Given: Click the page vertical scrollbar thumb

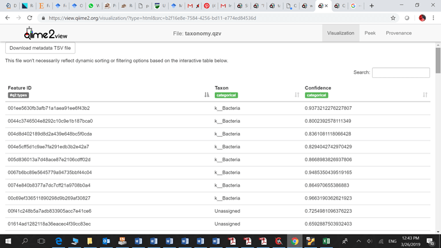Looking at the screenshot, I should (438, 61).
